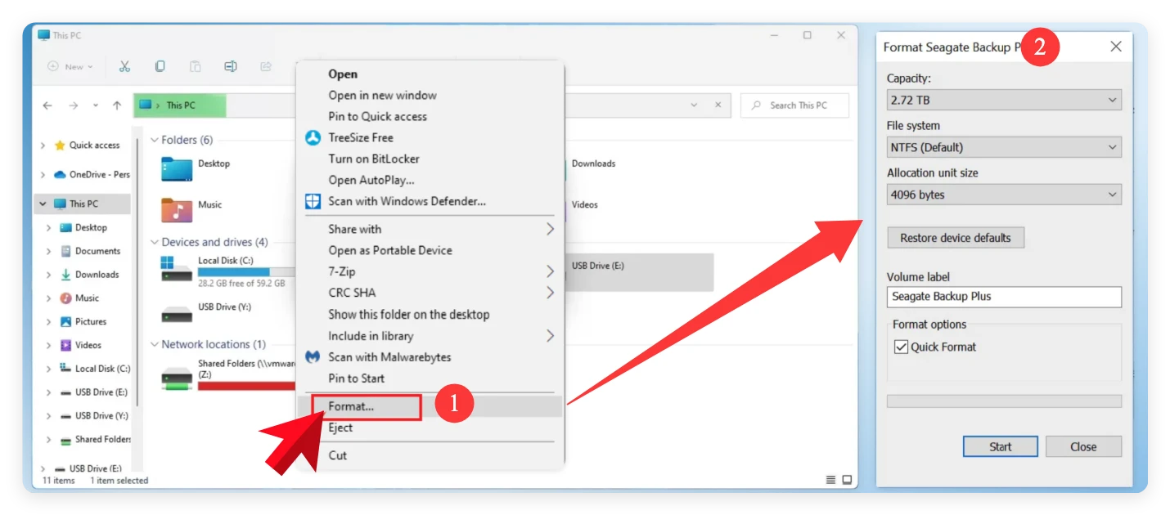Click the Videos icon in sidebar
The width and height of the screenshot is (1170, 515).
click(x=66, y=345)
